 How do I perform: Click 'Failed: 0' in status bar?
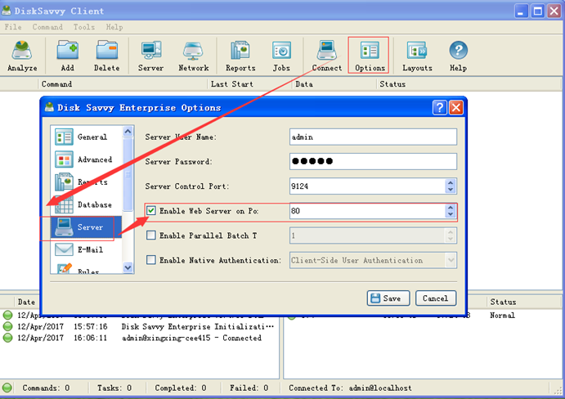pyautogui.click(x=249, y=388)
